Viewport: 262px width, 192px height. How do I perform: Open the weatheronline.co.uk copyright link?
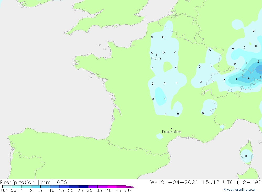point(240,190)
